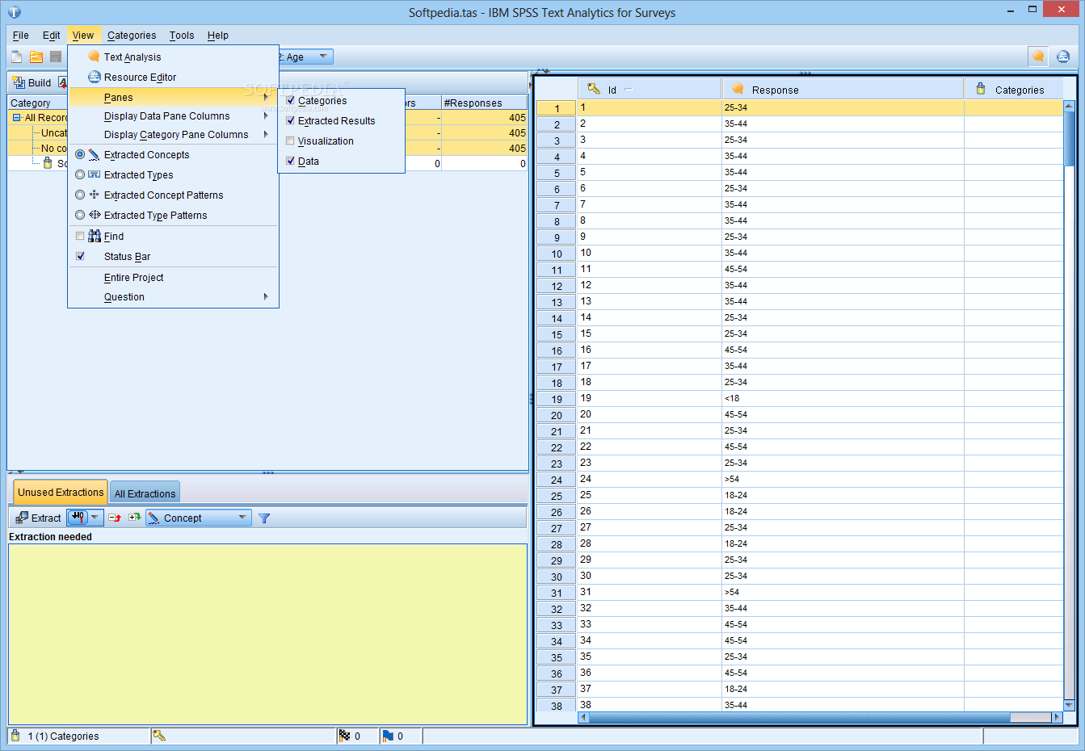Click the data scroll down arrow

tap(1069, 705)
